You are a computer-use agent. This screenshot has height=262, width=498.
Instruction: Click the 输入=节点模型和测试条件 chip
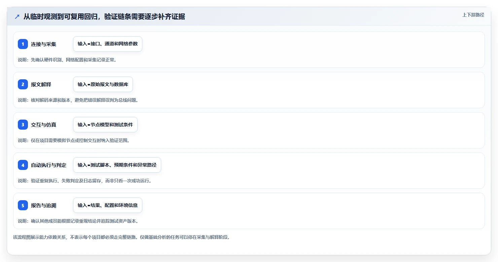click(105, 125)
